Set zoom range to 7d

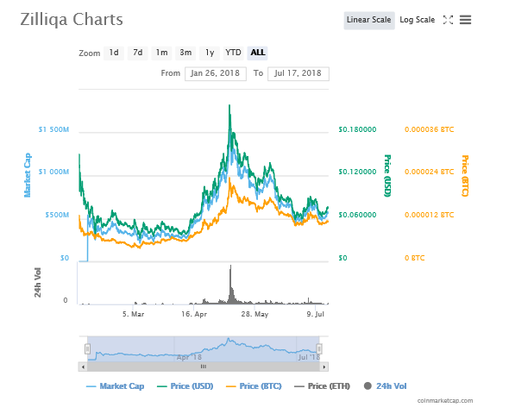[x=138, y=53]
